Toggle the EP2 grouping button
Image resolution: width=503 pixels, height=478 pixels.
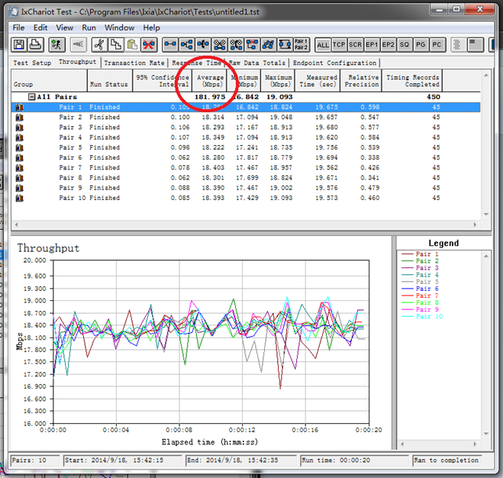click(x=388, y=45)
